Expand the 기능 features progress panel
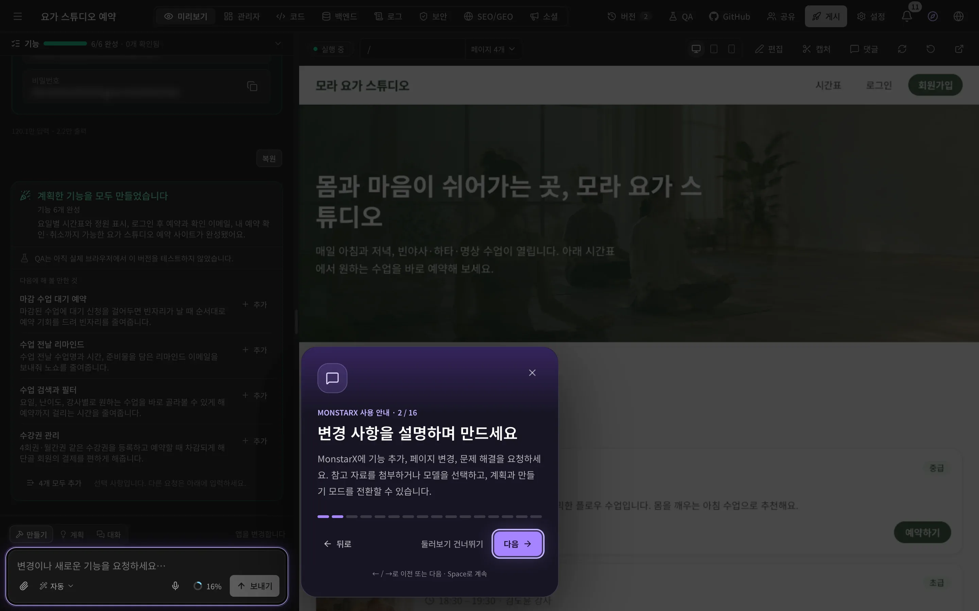Screen dimensions: 979x611 (277, 43)
